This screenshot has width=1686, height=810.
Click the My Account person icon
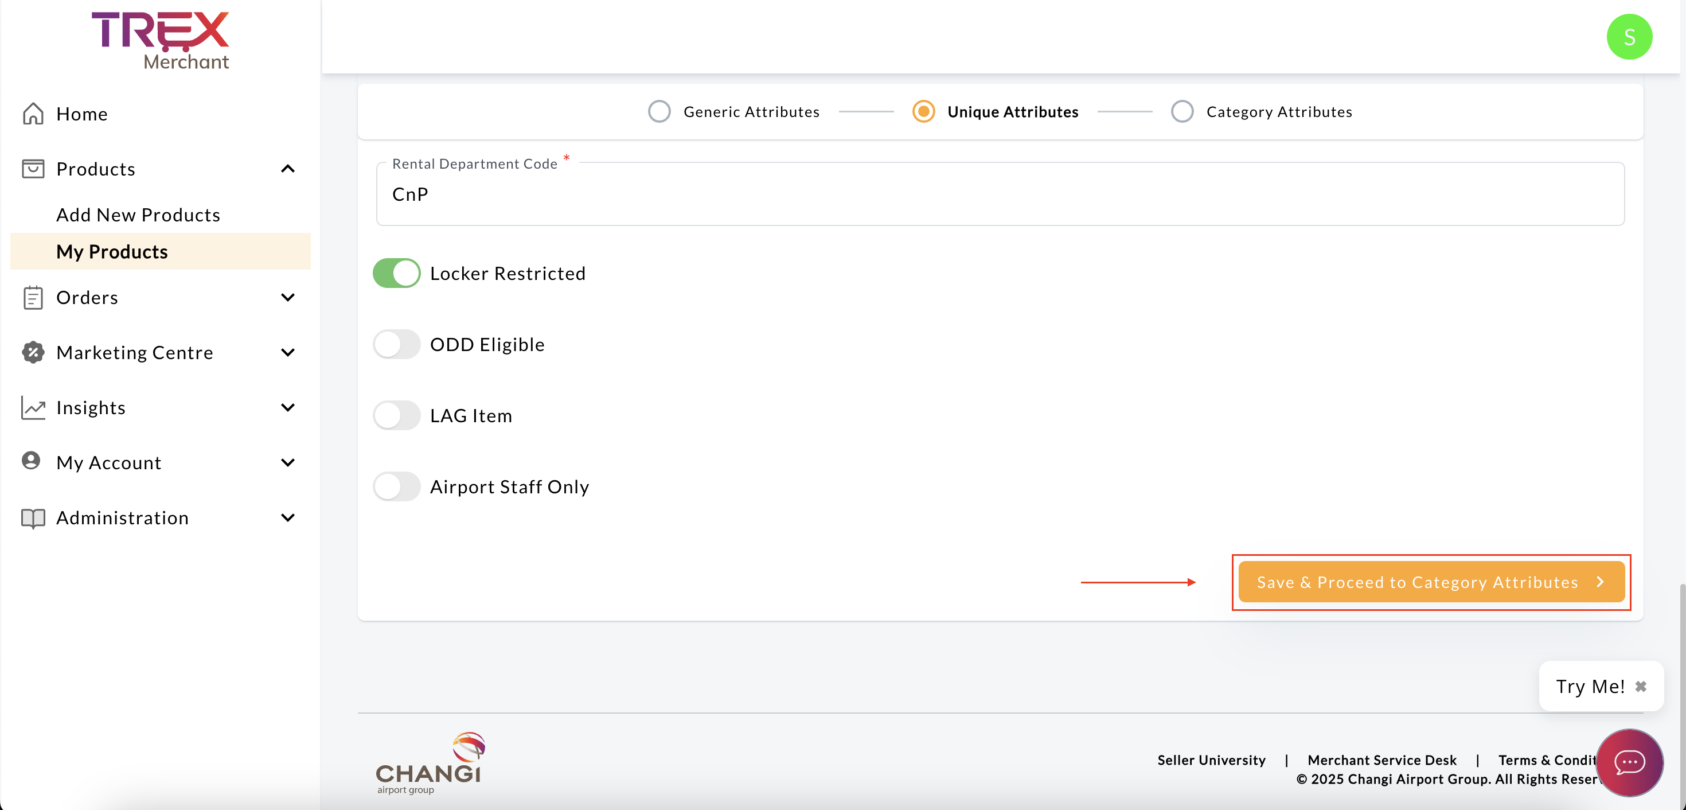coord(32,462)
